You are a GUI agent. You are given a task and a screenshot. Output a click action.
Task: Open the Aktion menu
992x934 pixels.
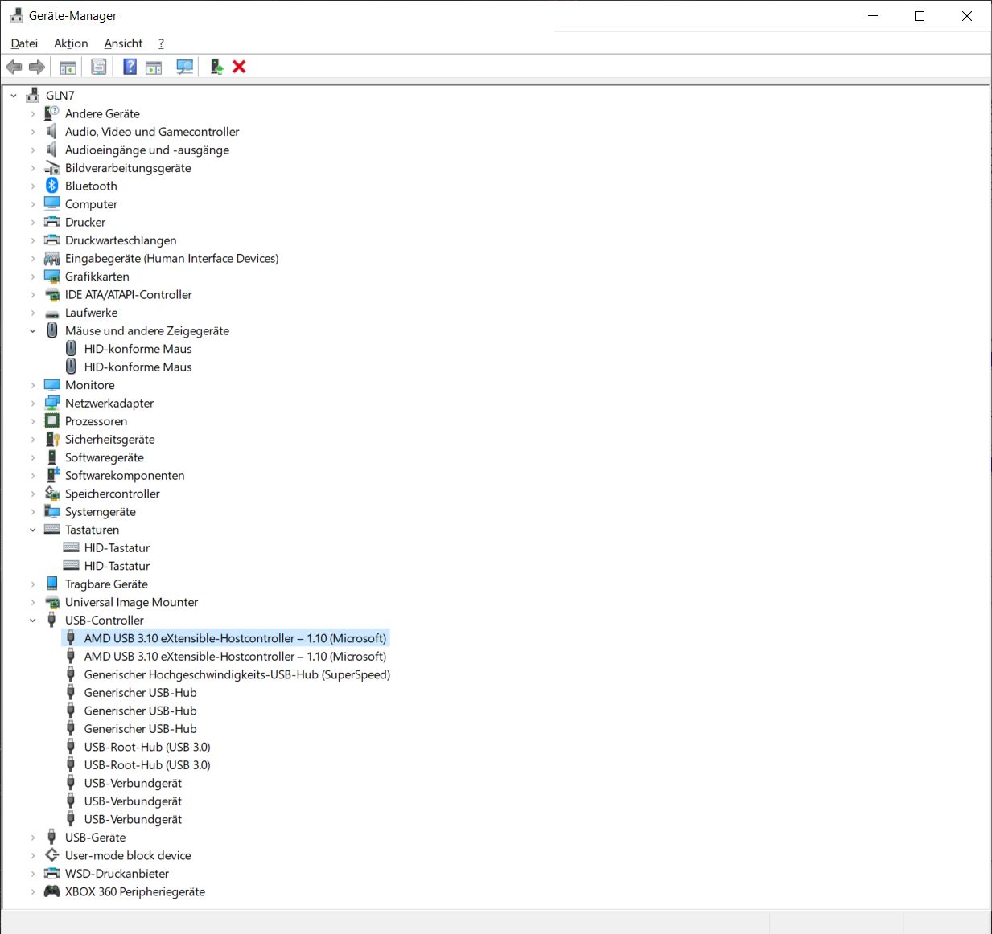point(71,43)
